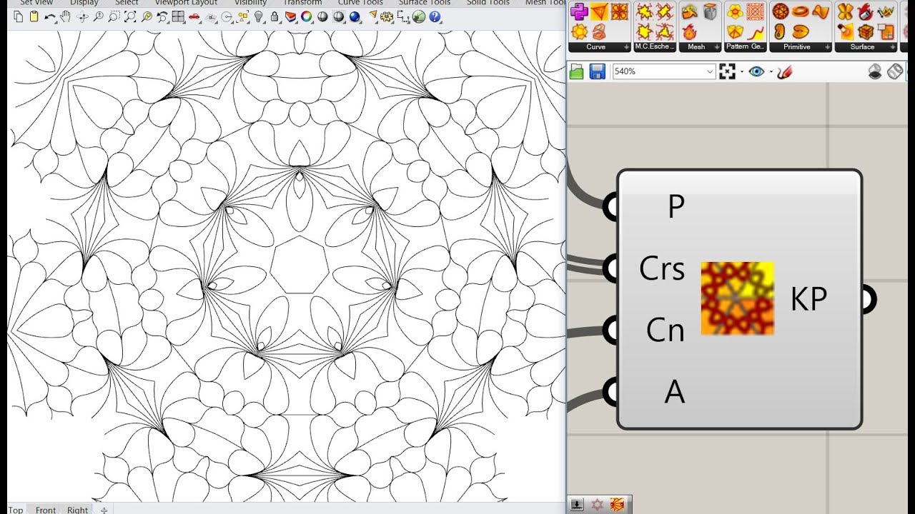Open the Visibility tab
Screen dimensions: 915x514
click(251, 3)
